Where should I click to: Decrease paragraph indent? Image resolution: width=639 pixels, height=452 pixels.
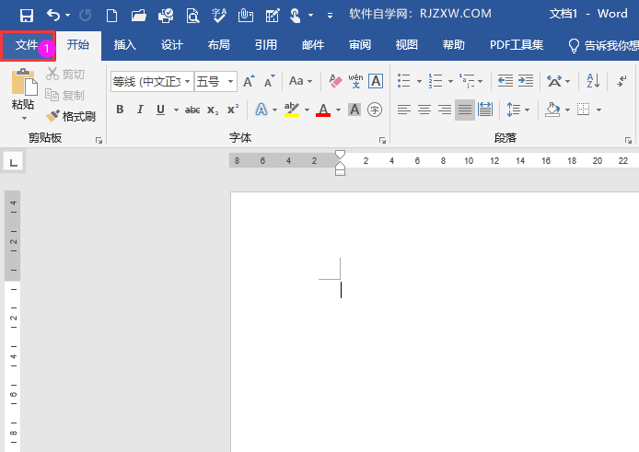[505, 81]
